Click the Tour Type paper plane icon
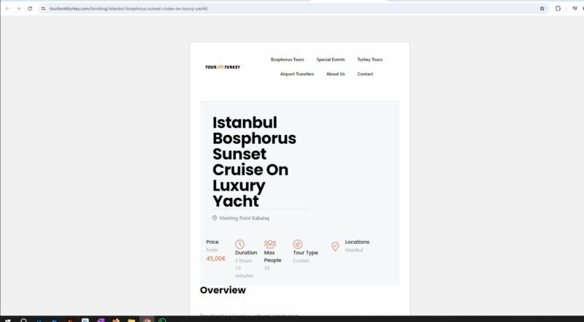This screenshot has height=322, width=584. (298, 244)
